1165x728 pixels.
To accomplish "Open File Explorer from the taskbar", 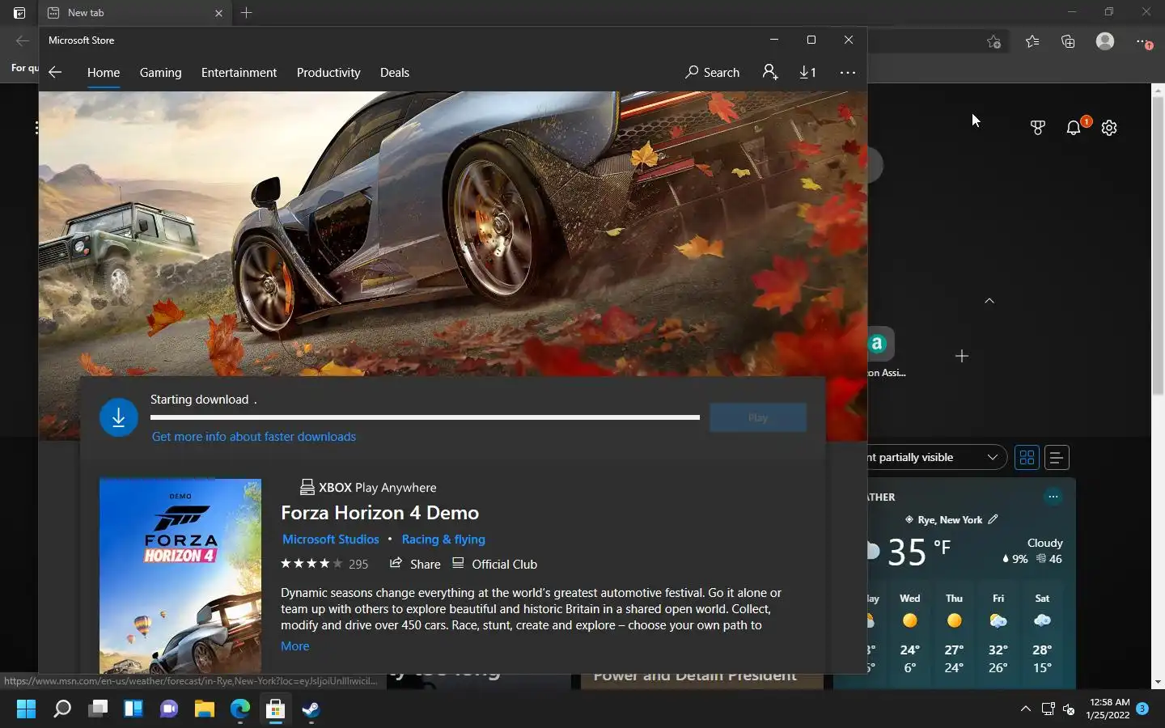I will click(205, 709).
